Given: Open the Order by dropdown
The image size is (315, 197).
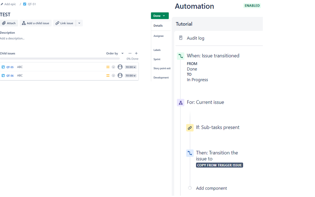Looking at the screenshot, I should 115,53.
